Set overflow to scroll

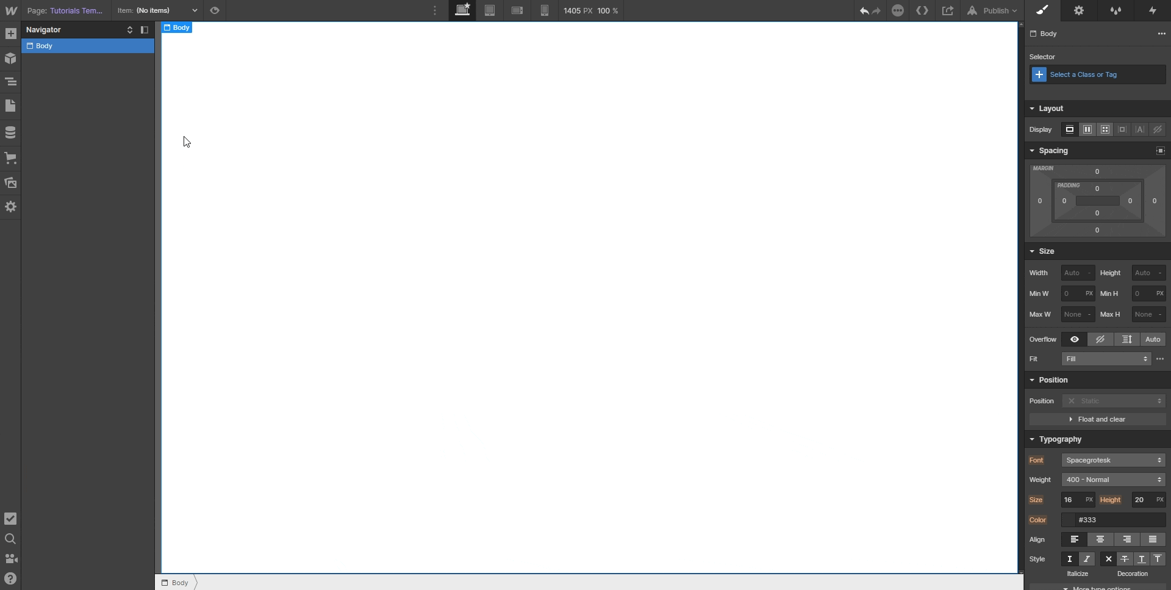coord(1127,339)
